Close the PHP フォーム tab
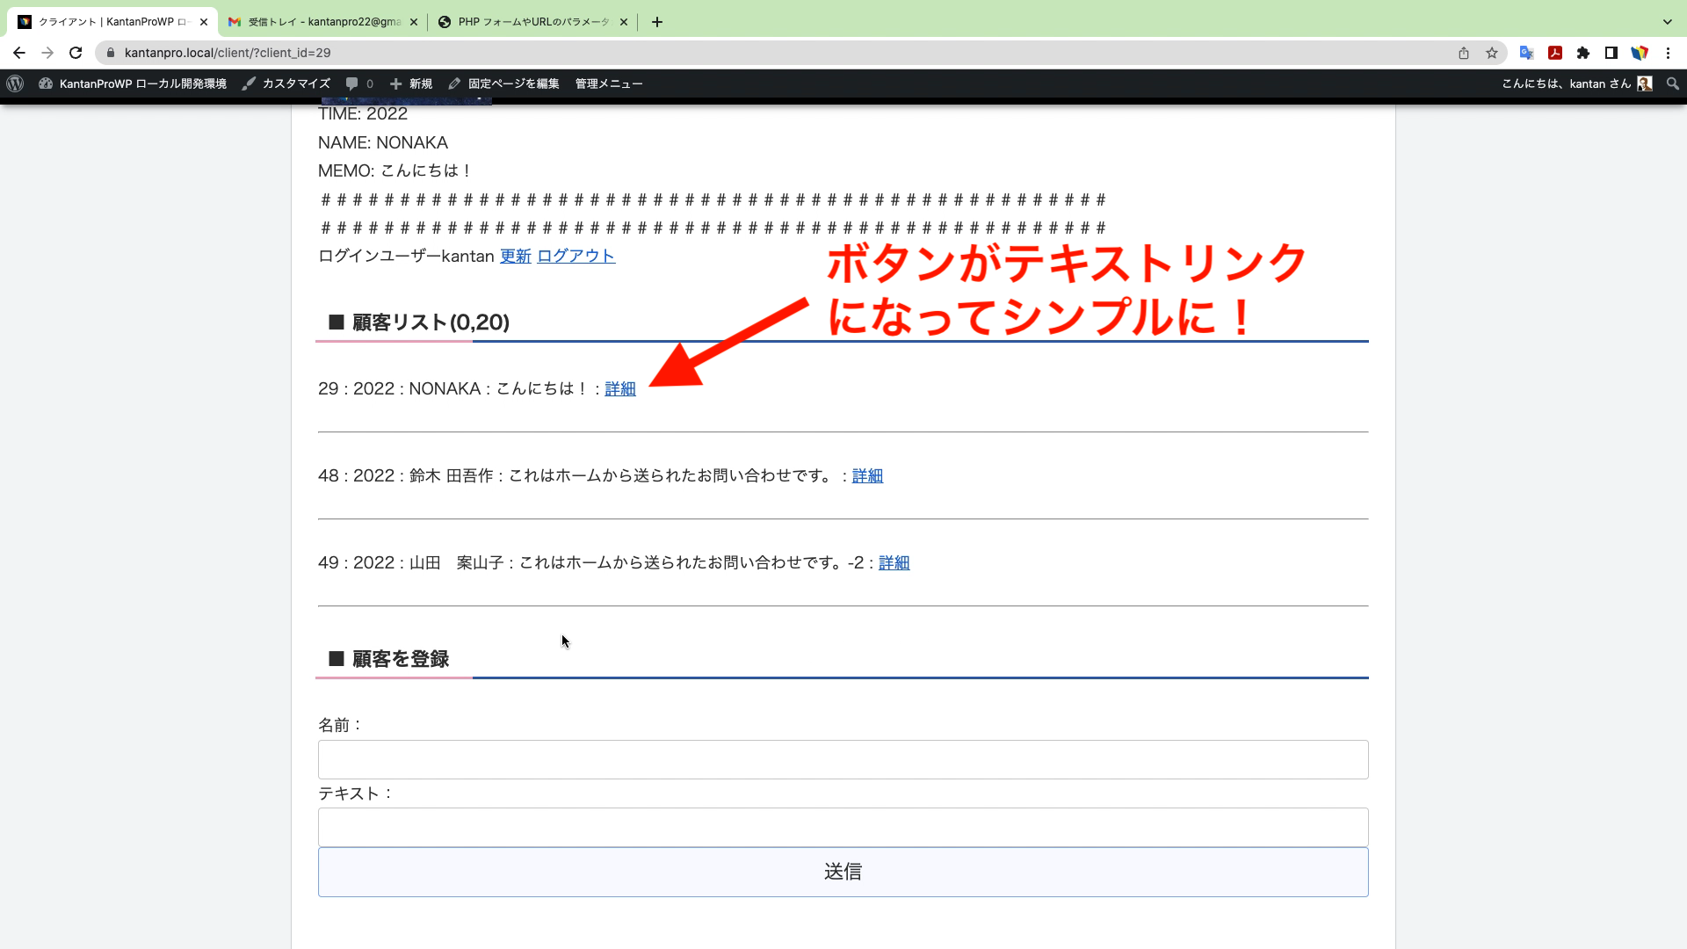The image size is (1687, 949). click(624, 22)
